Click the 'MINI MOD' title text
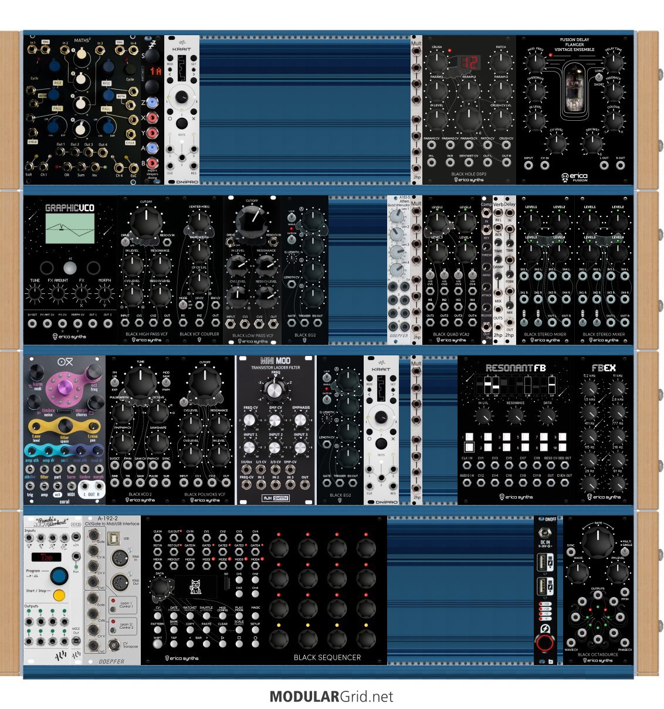 (x=275, y=361)
